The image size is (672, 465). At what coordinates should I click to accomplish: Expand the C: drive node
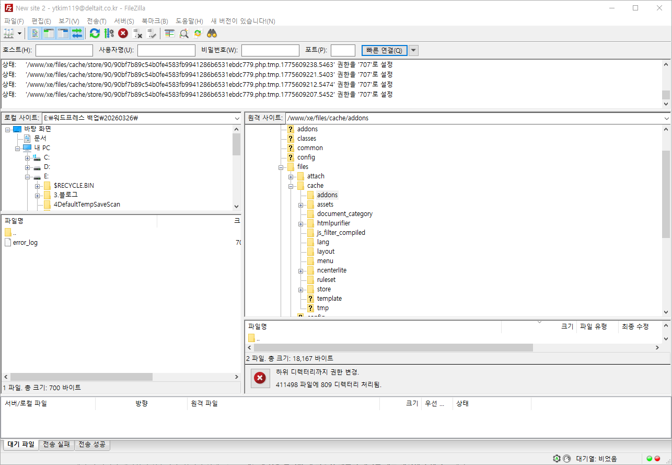(27, 157)
